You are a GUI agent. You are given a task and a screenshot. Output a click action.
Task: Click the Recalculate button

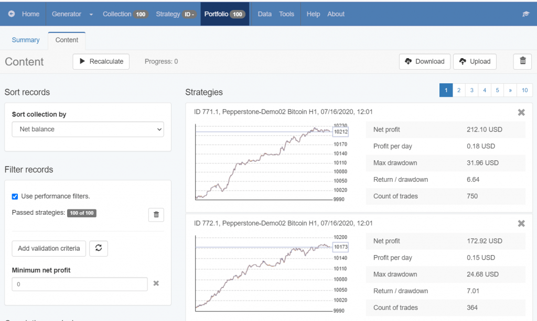point(101,61)
